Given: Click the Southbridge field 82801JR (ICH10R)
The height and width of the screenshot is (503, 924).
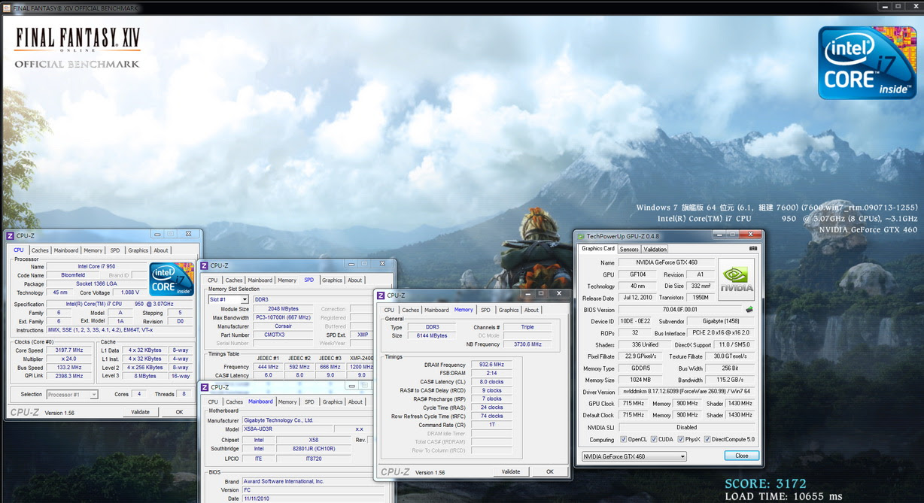Looking at the screenshot, I should pos(313,449).
